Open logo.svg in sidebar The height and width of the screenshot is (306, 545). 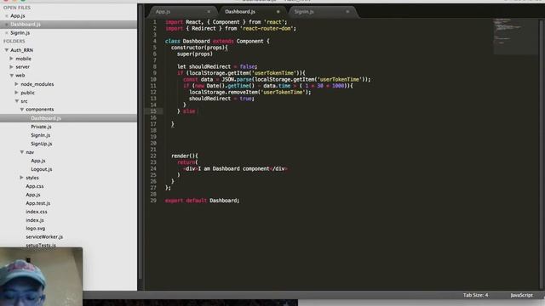click(x=35, y=229)
